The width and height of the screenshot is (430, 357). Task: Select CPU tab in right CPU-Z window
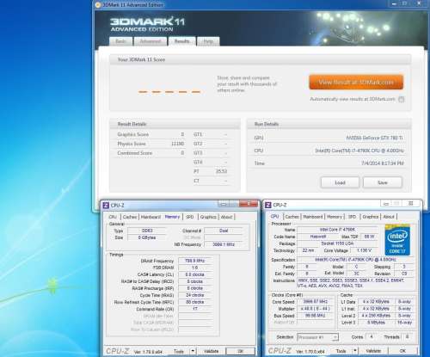click(x=274, y=216)
